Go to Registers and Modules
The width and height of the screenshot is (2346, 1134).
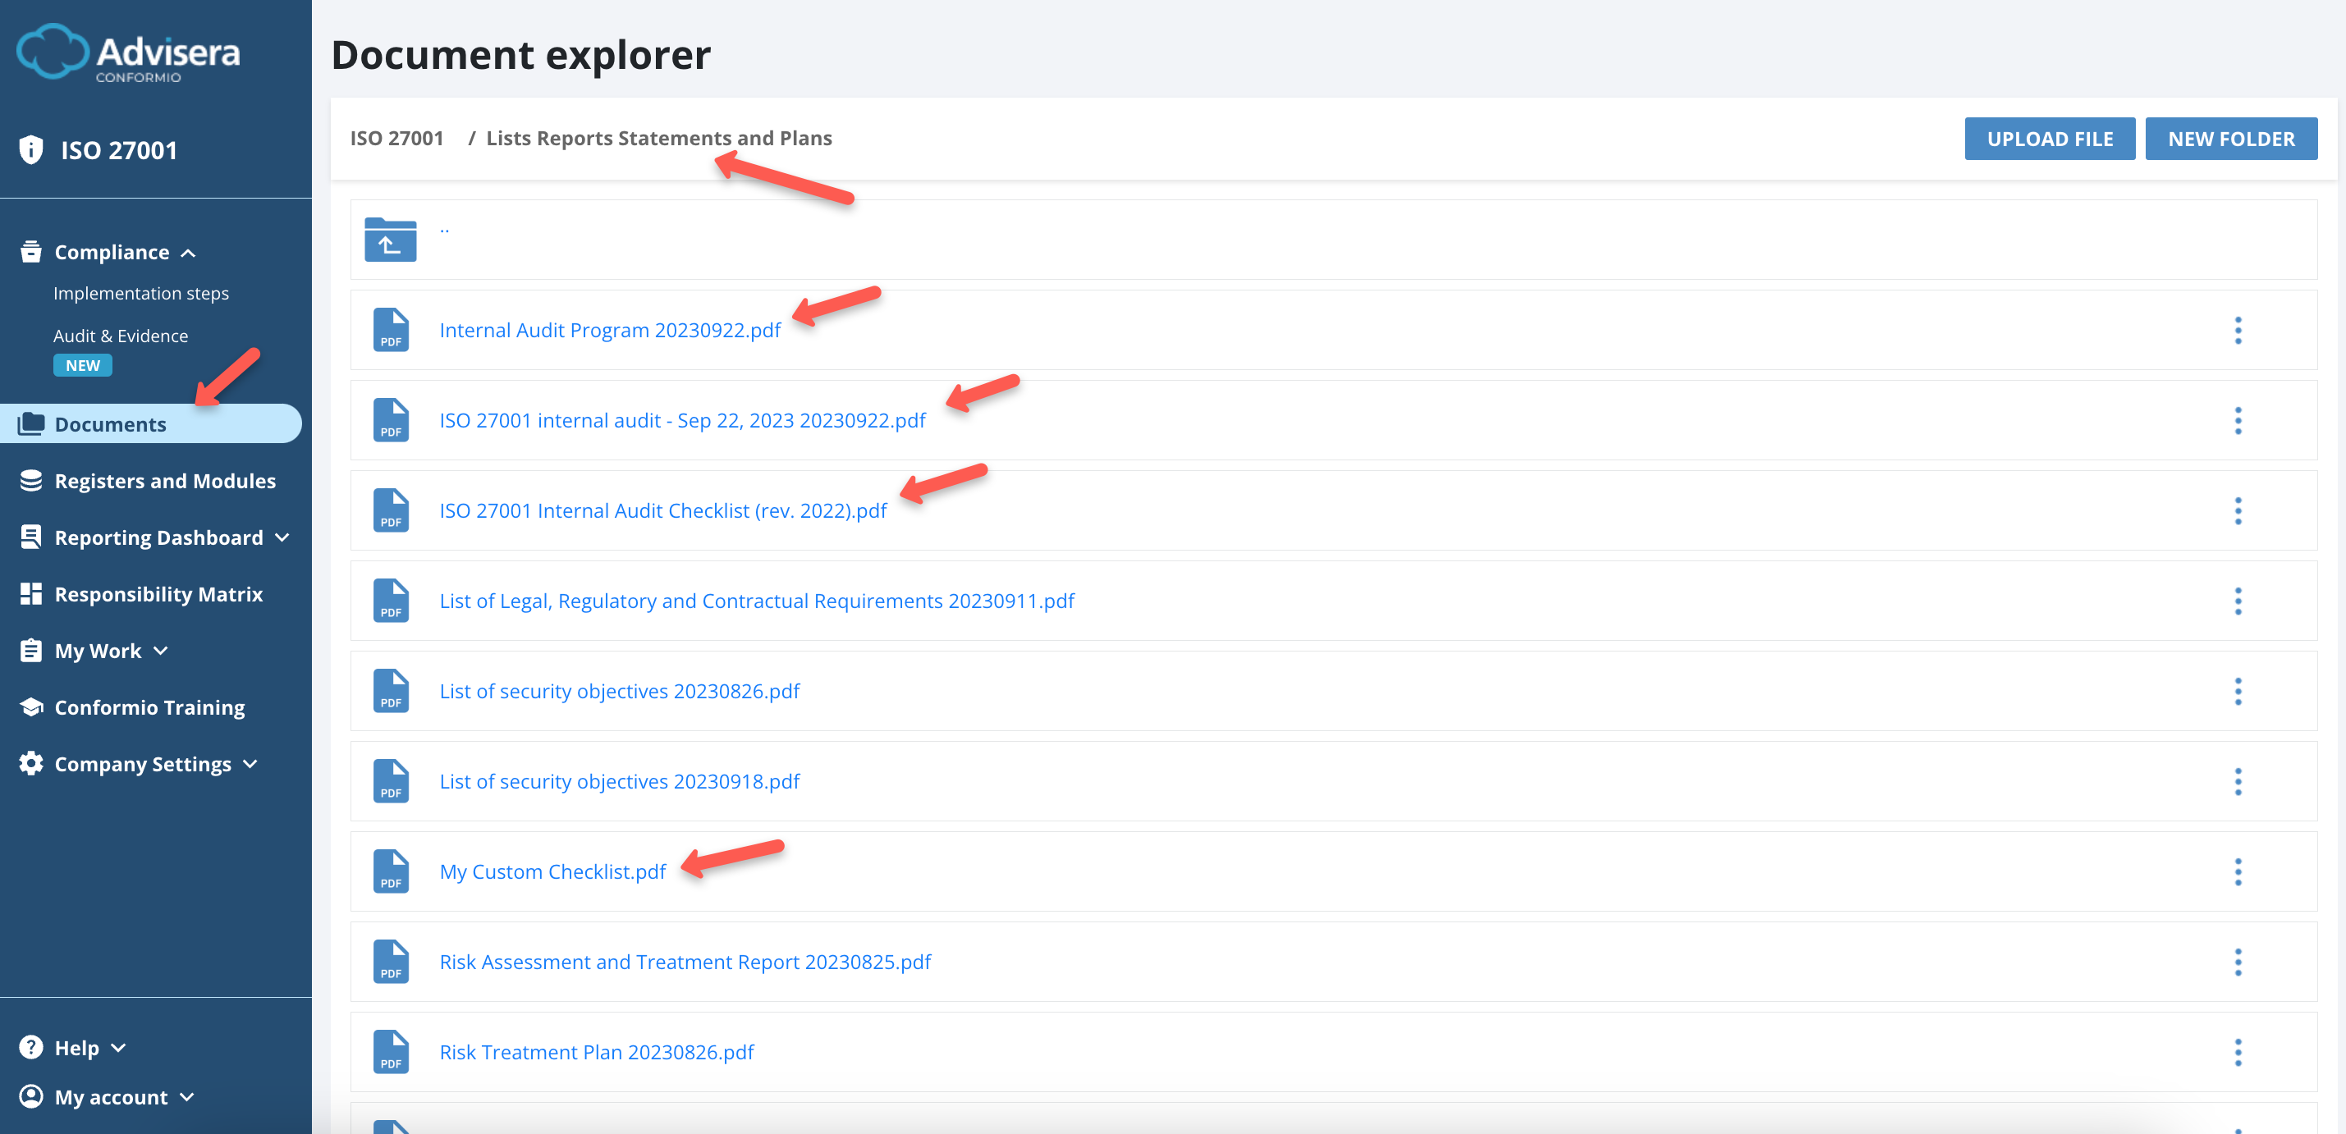[165, 482]
